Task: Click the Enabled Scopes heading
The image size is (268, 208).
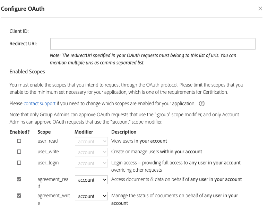Action: point(27,72)
